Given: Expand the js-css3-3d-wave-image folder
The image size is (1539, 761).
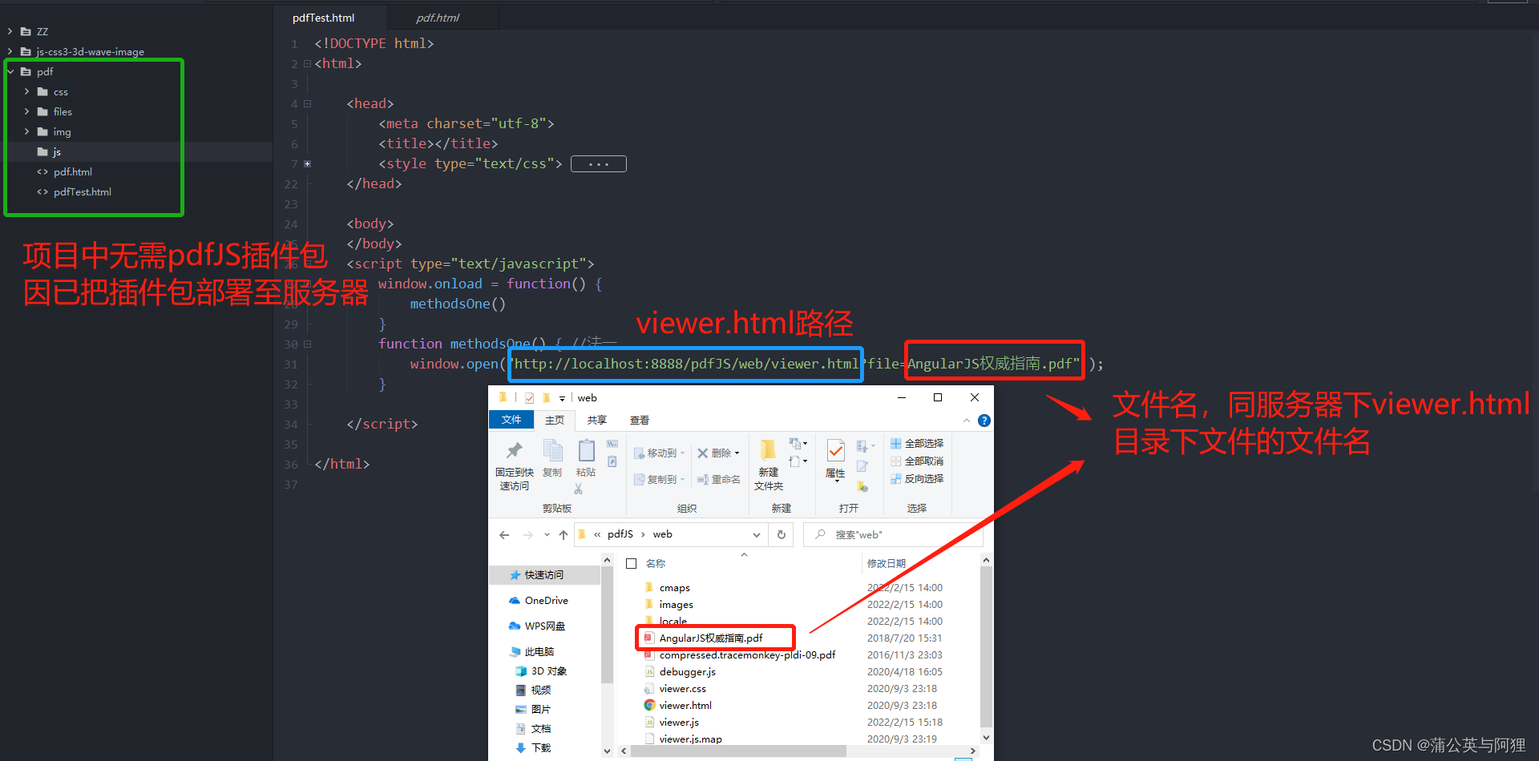Looking at the screenshot, I should (x=10, y=51).
